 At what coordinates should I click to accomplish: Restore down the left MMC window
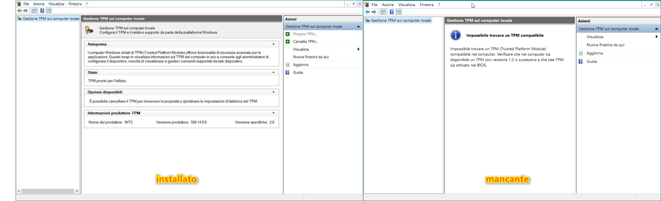tap(354, 4)
